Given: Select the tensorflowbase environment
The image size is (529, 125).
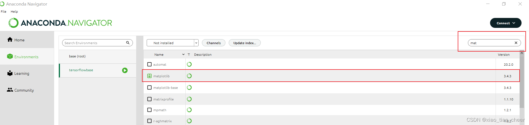Looking at the screenshot, I should coord(98,70).
